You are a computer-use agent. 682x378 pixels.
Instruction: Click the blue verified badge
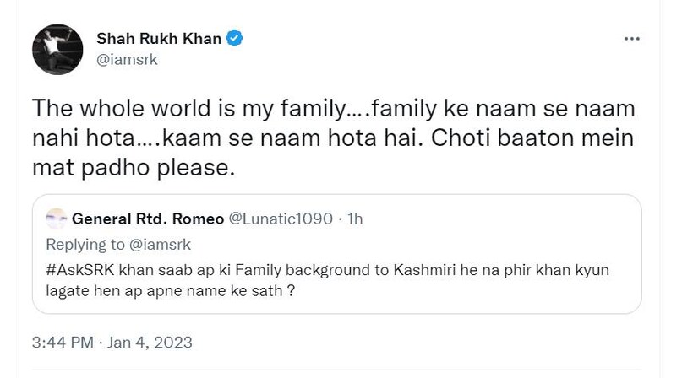pyautogui.click(x=239, y=39)
